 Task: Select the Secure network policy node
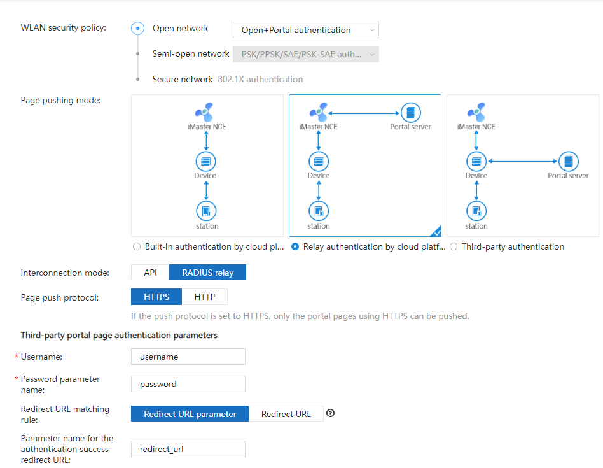click(138, 80)
